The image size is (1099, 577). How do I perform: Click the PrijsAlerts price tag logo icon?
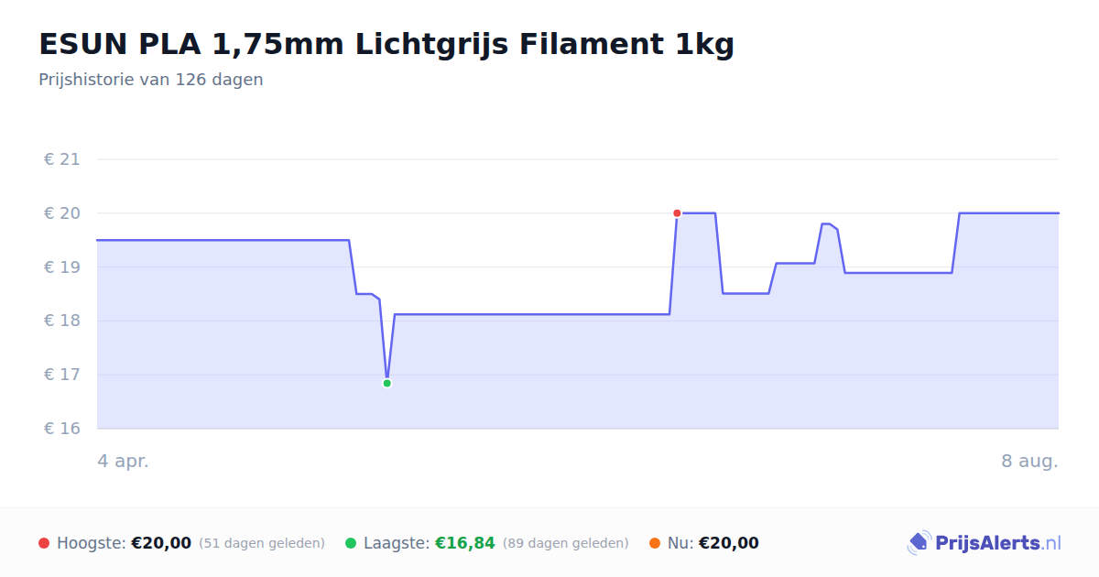coord(919,543)
